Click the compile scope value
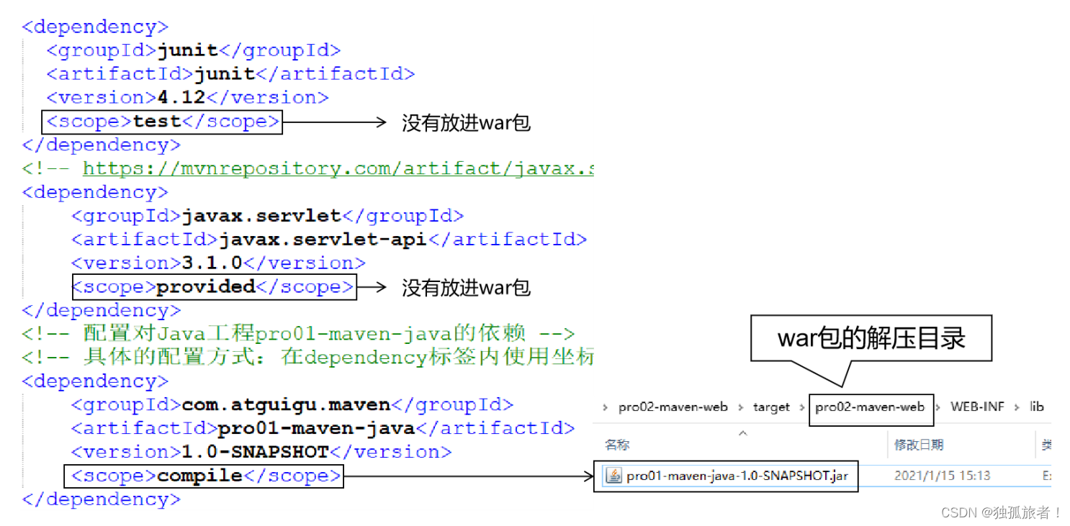The image size is (1070, 526). coord(199,476)
